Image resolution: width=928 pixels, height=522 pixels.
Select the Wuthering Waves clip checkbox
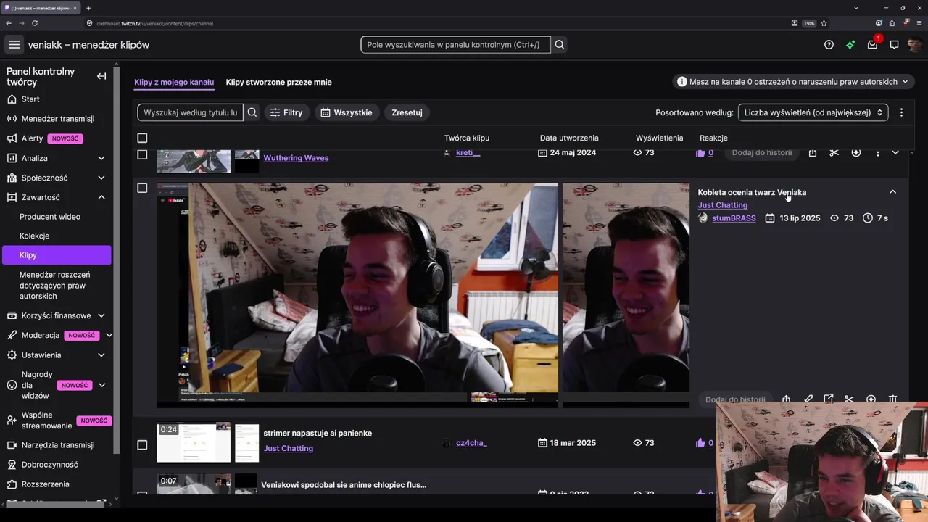point(142,154)
